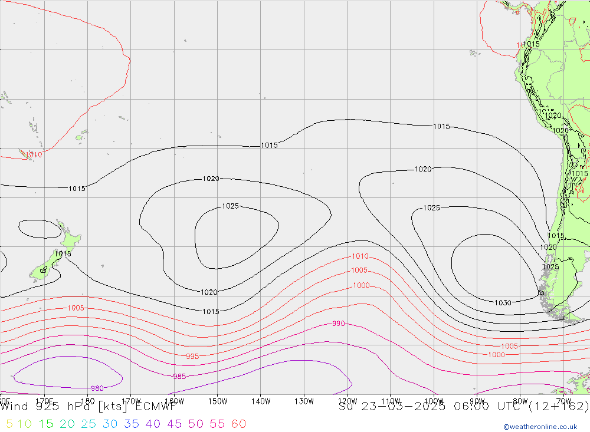The height and width of the screenshot is (432, 590).
Task: Click the red 1005 label south of New Zealand
Action: click(76, 308)
